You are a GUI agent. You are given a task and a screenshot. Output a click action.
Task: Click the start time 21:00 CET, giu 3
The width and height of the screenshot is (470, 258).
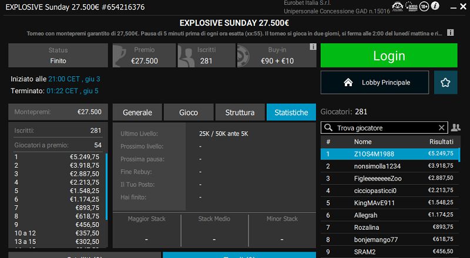[x=74, y=79]
